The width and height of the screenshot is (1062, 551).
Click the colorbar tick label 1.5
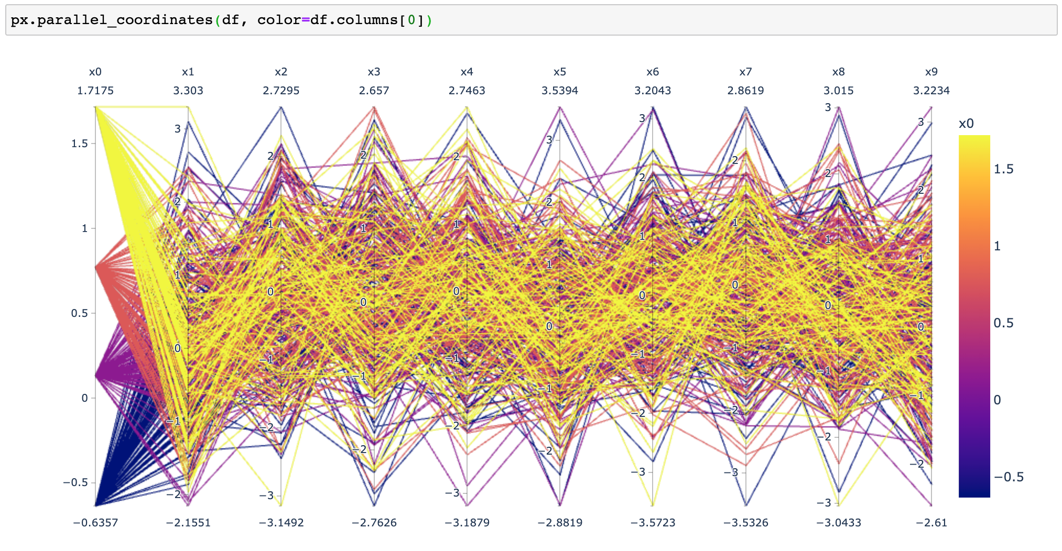coord(1004,169)
